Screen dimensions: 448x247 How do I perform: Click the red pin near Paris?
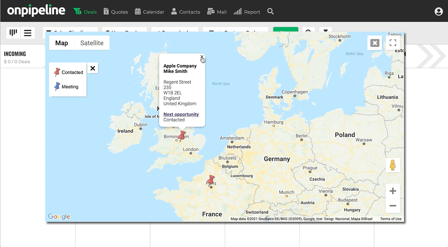(x=211, y=180)
